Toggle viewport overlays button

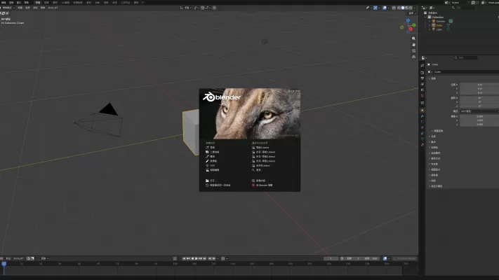point(385,8)
